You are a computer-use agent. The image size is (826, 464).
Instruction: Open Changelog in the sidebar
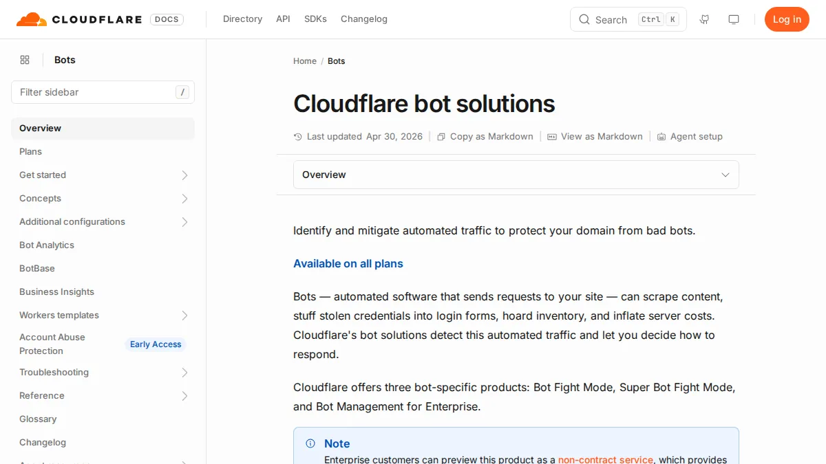point(43,443)
